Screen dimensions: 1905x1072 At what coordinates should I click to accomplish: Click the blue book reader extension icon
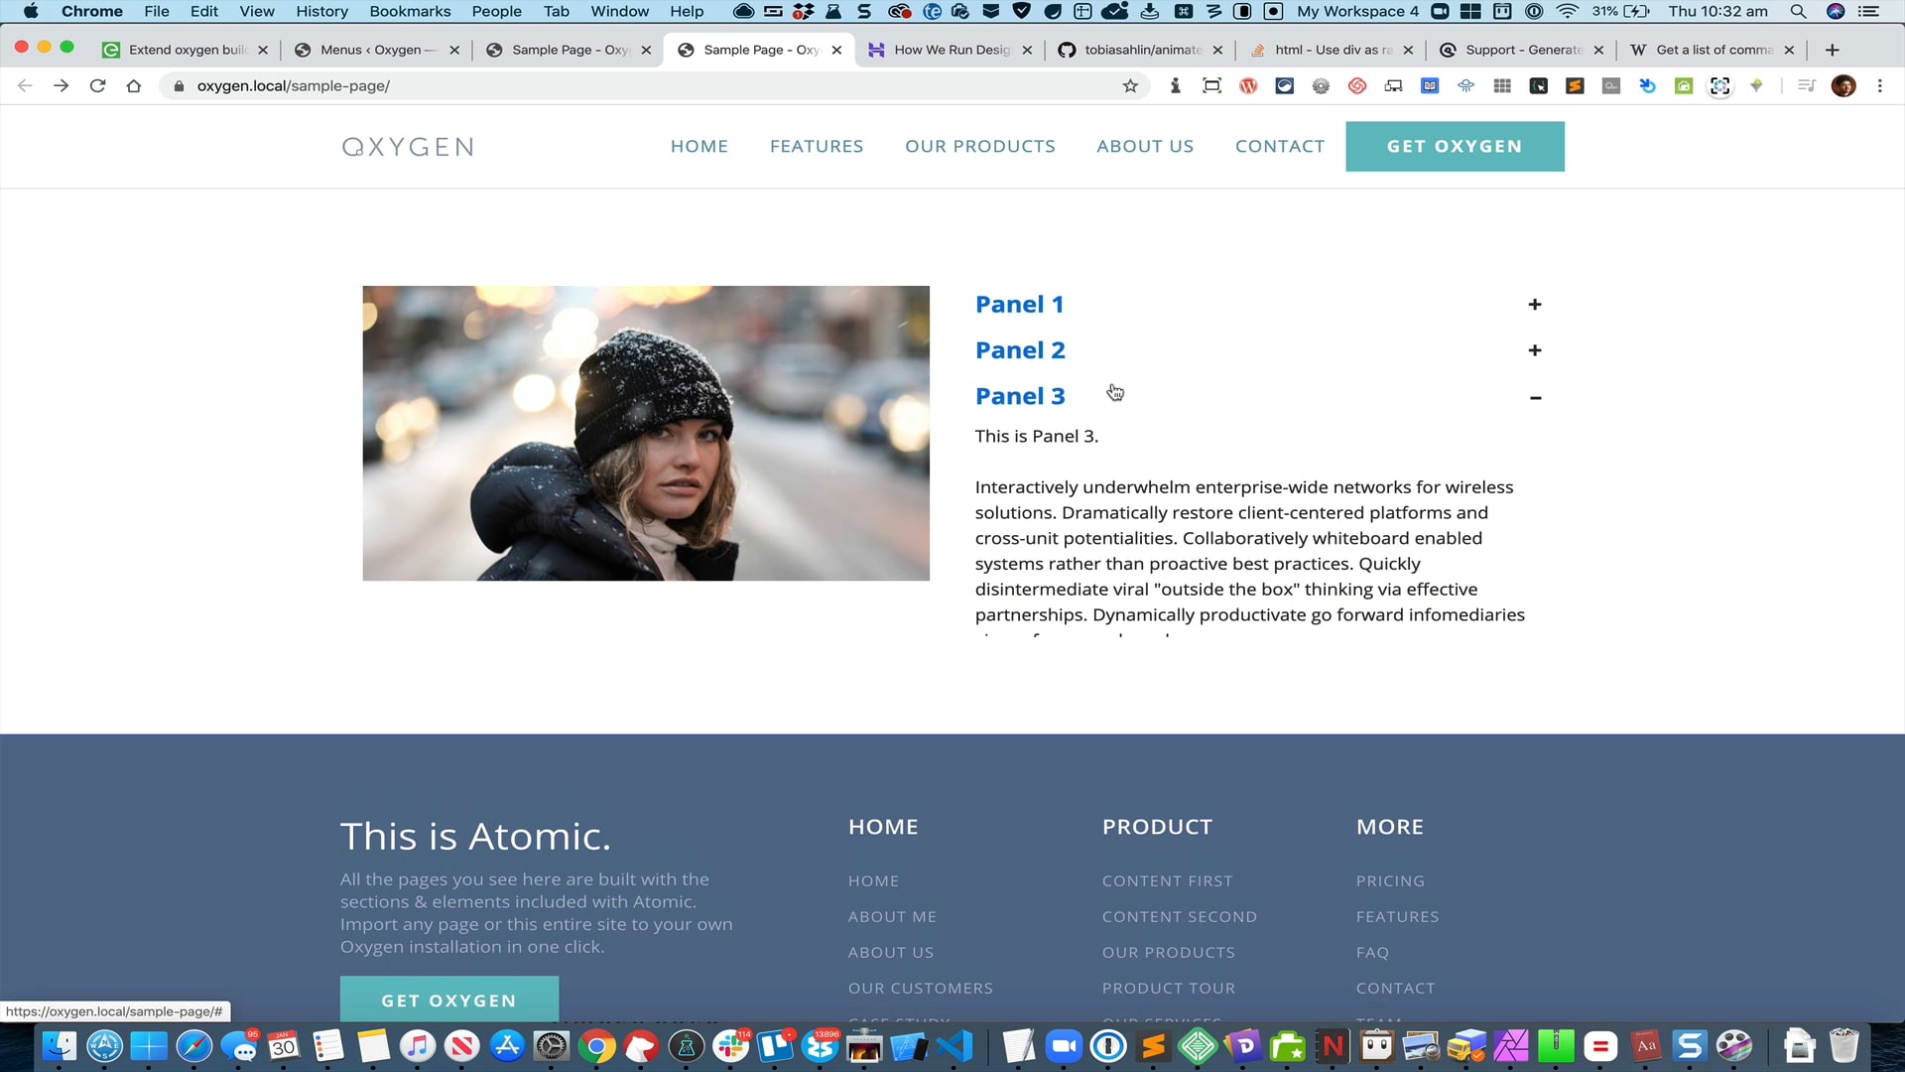point(1430,86)
